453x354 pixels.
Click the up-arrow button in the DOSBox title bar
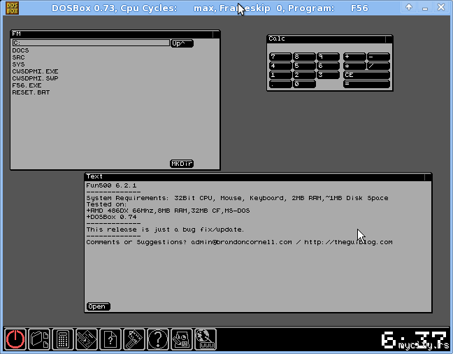point(409,7)
